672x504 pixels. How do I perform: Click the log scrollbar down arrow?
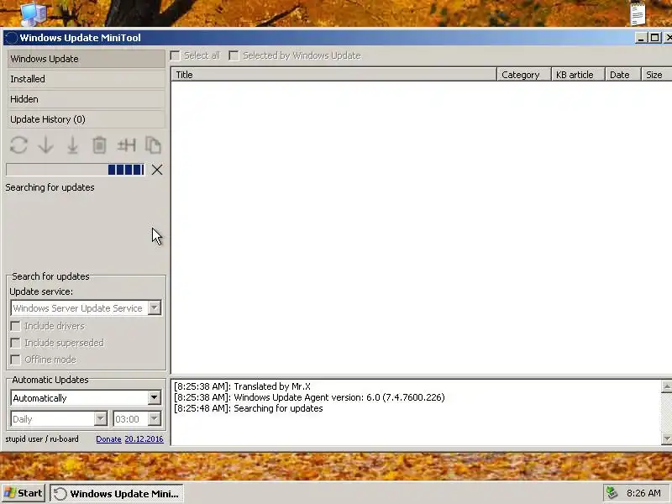(666, 438)
